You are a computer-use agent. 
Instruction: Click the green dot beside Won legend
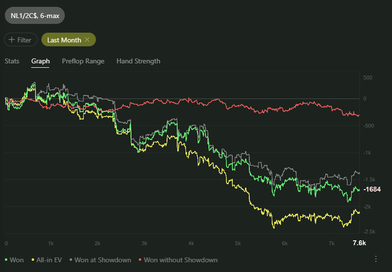coord(6,260)
